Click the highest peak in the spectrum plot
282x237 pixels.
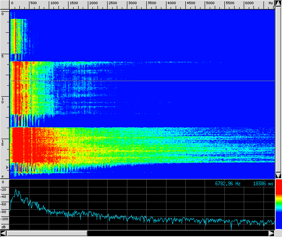point(16,190)
